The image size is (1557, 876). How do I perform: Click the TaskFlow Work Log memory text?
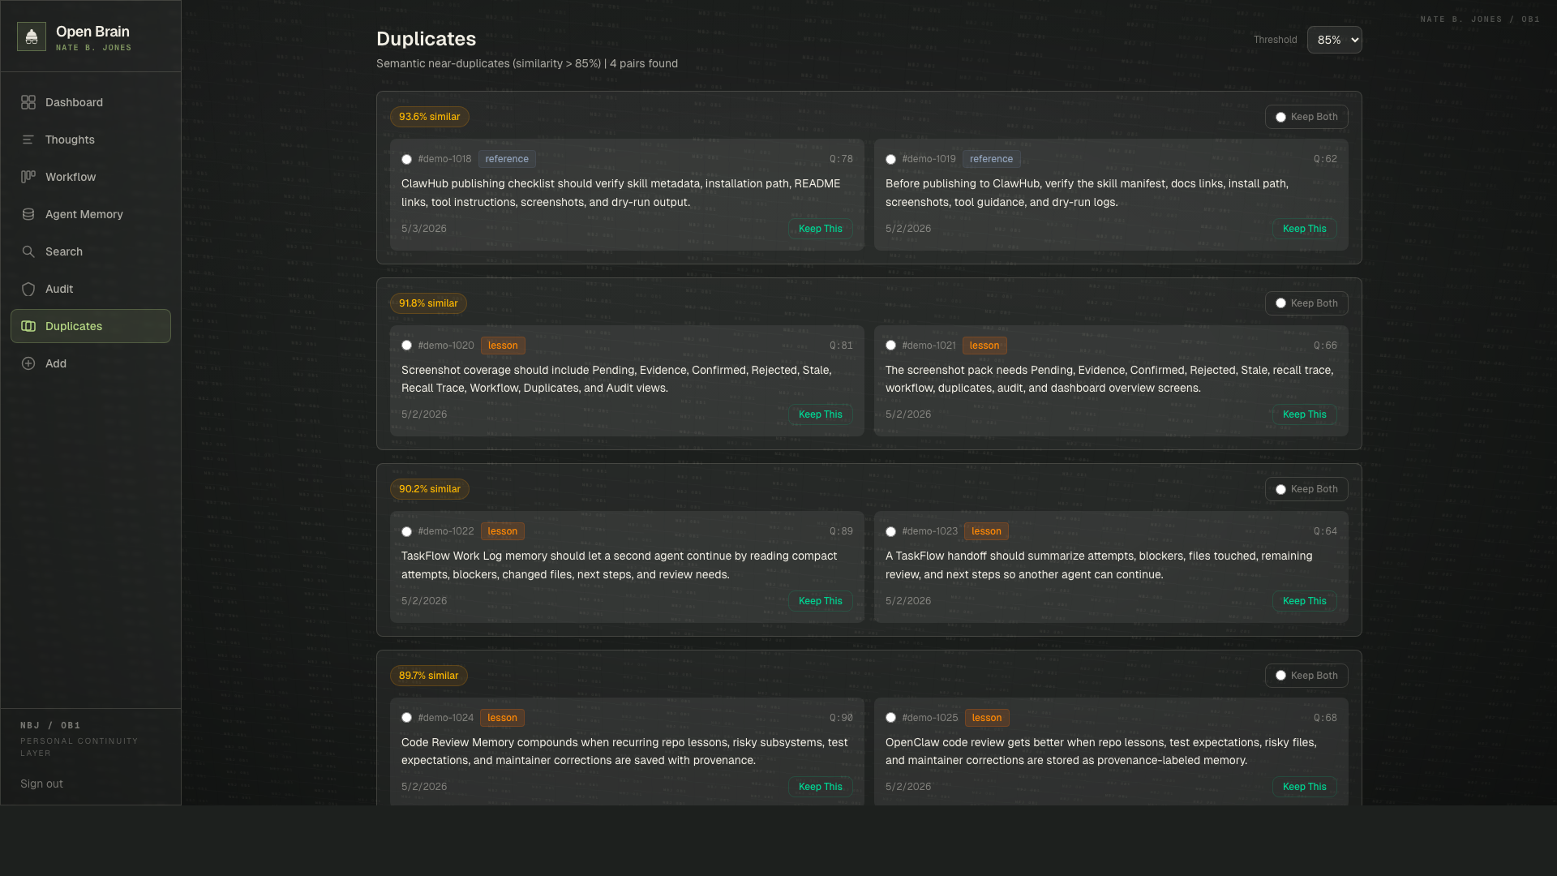pos(619,565)
